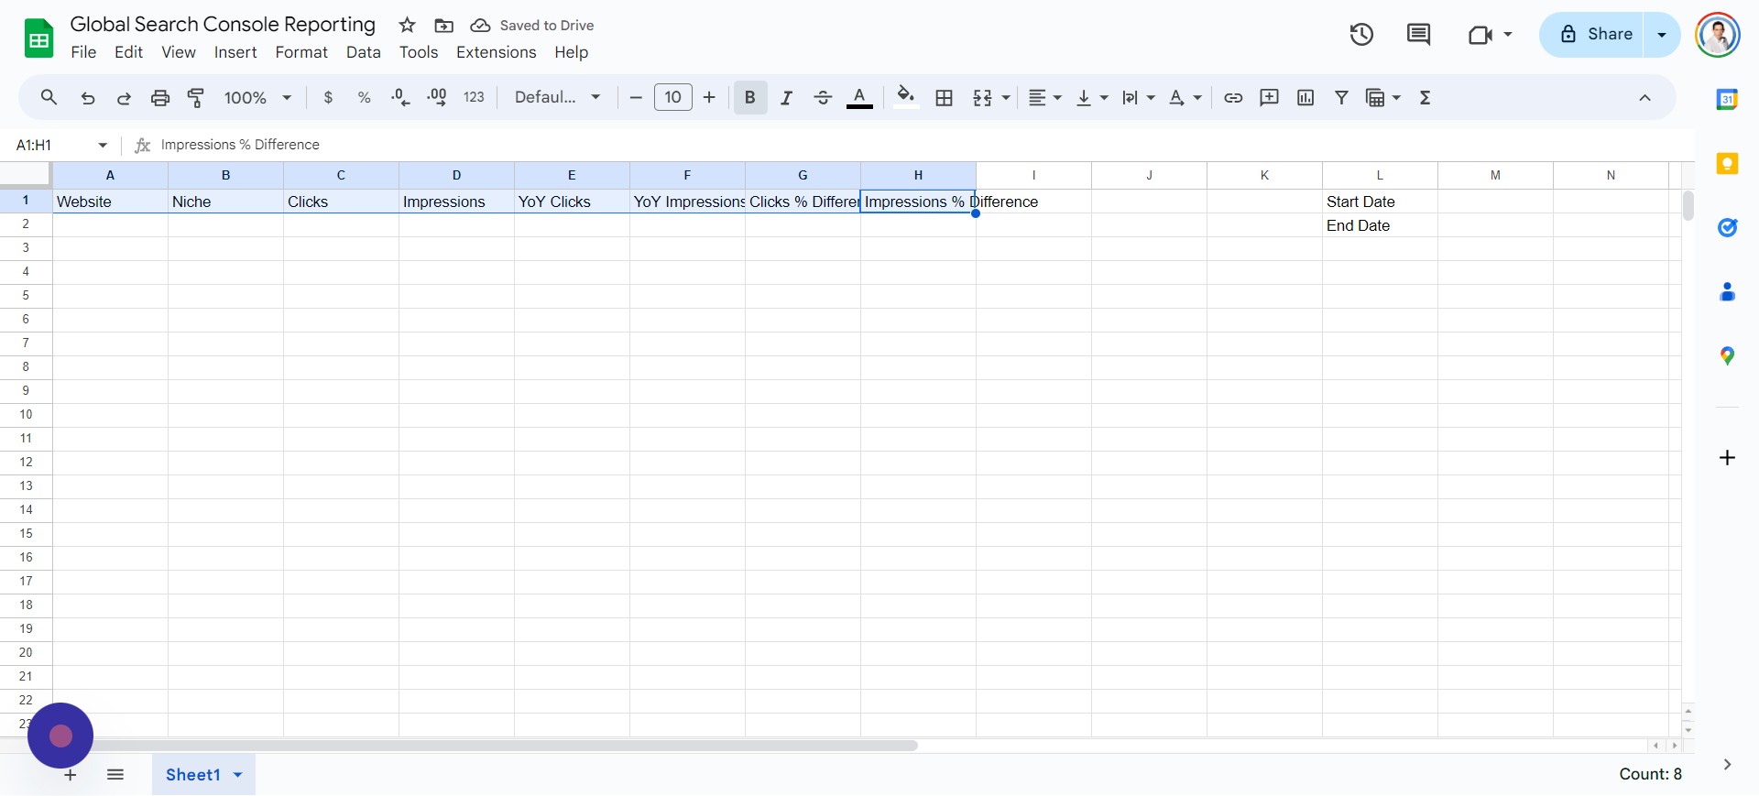Open text wrapping options
1759x796 pixels.
tap(1138, 98)
